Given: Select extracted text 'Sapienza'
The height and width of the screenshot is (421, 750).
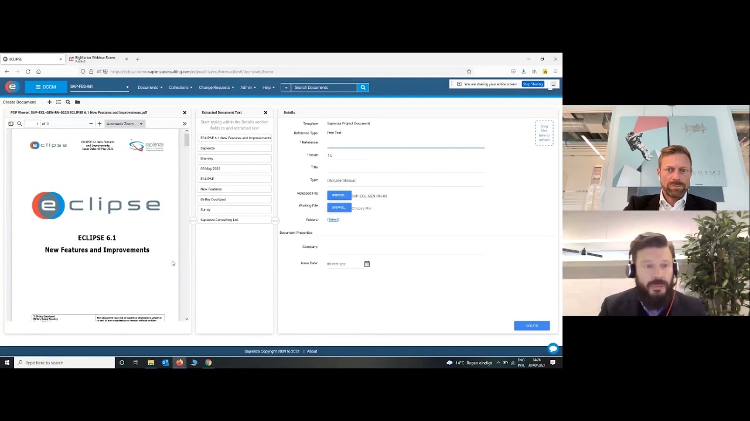Looking at the screenshot, I should (x=236, y=149).
